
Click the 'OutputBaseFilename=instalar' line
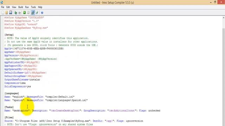22,79
